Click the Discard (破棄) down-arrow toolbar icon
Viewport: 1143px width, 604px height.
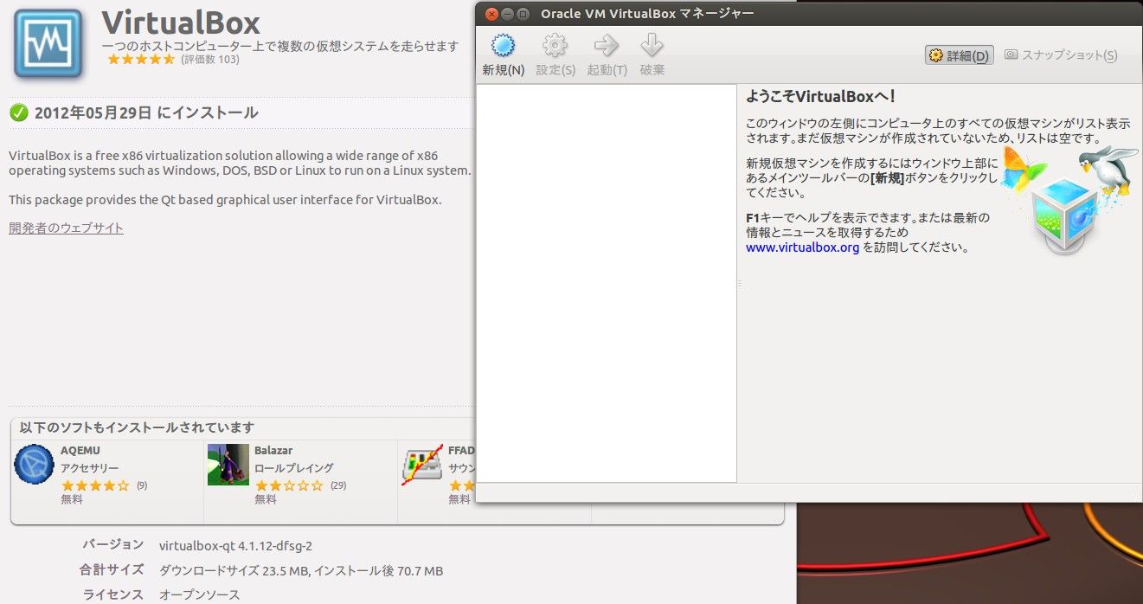tap(652, 45)
